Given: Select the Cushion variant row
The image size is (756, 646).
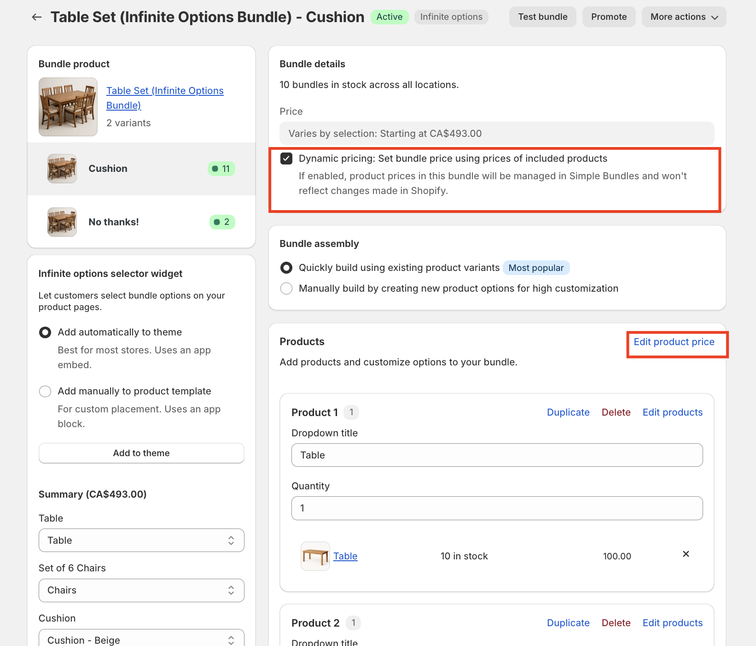Looking at the screenshot, I should [141, 169].
